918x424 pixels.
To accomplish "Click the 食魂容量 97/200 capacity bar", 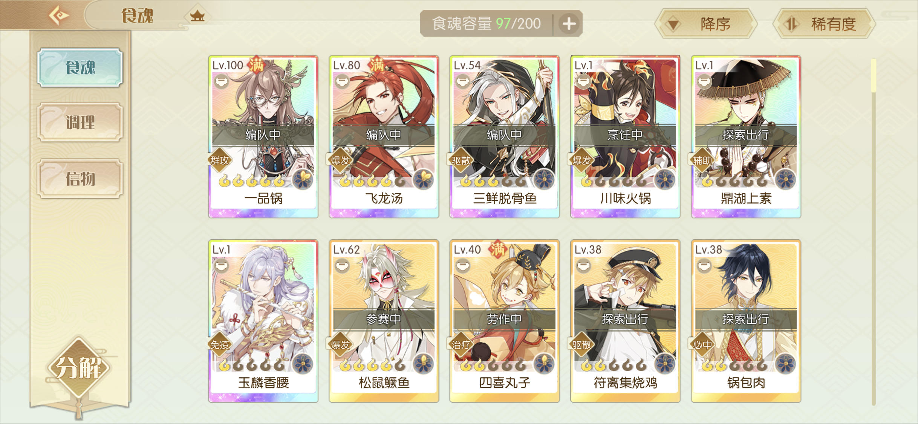I will coord(486,24).
